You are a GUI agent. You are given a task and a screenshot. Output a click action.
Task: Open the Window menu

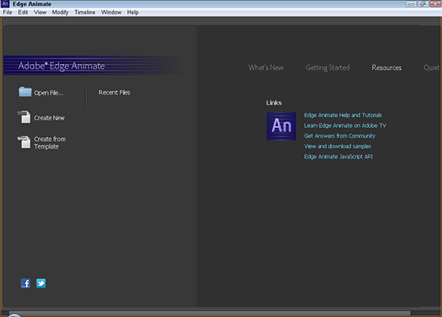pos(111,12)
